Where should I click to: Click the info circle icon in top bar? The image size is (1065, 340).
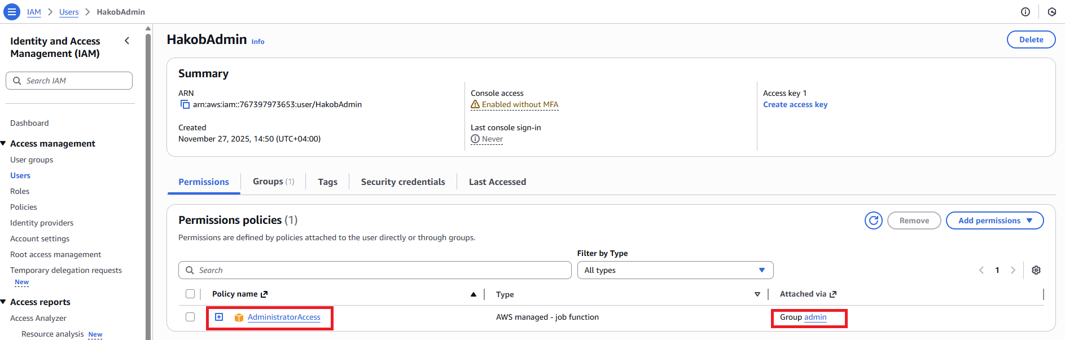pyautogui.click(x=1025, y=12)
